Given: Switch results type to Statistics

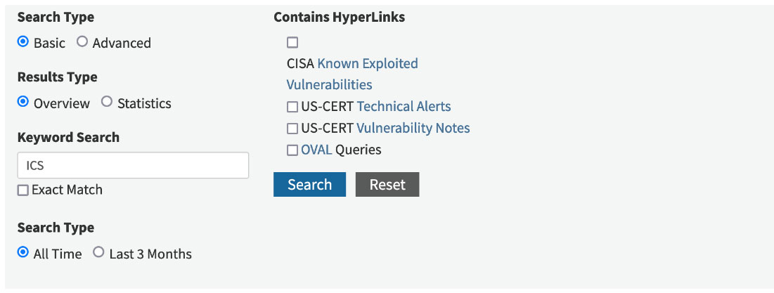Looking at the screenshot, I should tap(107, 103).
